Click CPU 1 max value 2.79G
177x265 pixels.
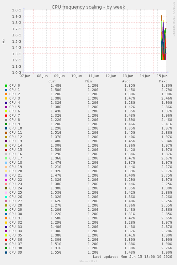(x=167, y=90)
